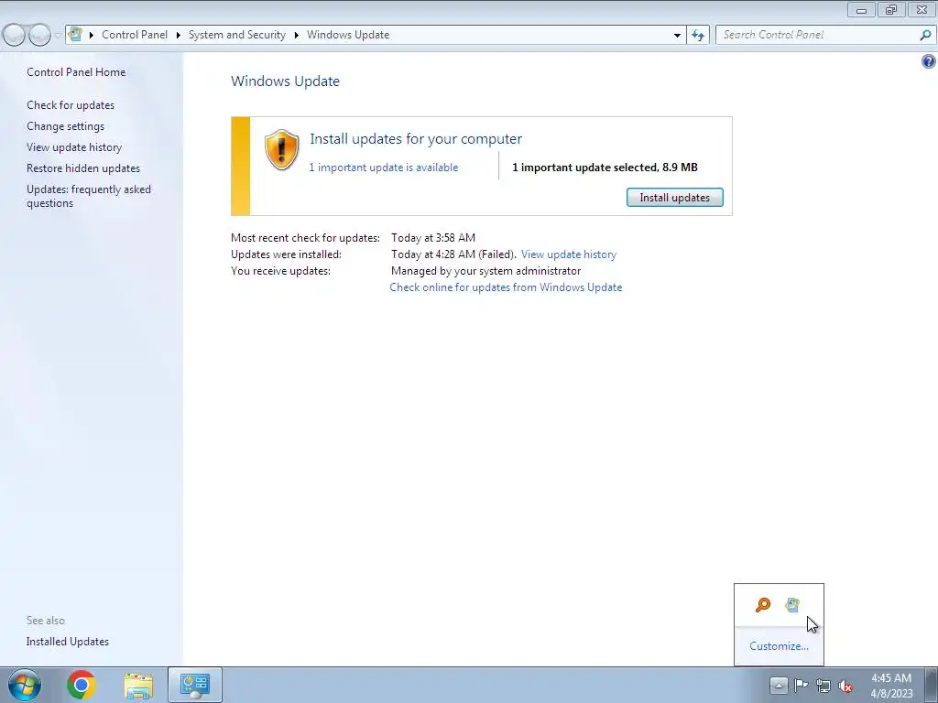The image size is (938, 703).
Task: Open Restore hidden updates
Action: [x=83, y=168]
